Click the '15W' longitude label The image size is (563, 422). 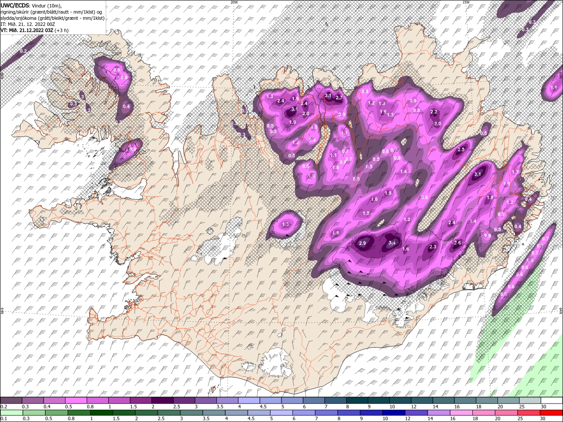pos(466,2)
